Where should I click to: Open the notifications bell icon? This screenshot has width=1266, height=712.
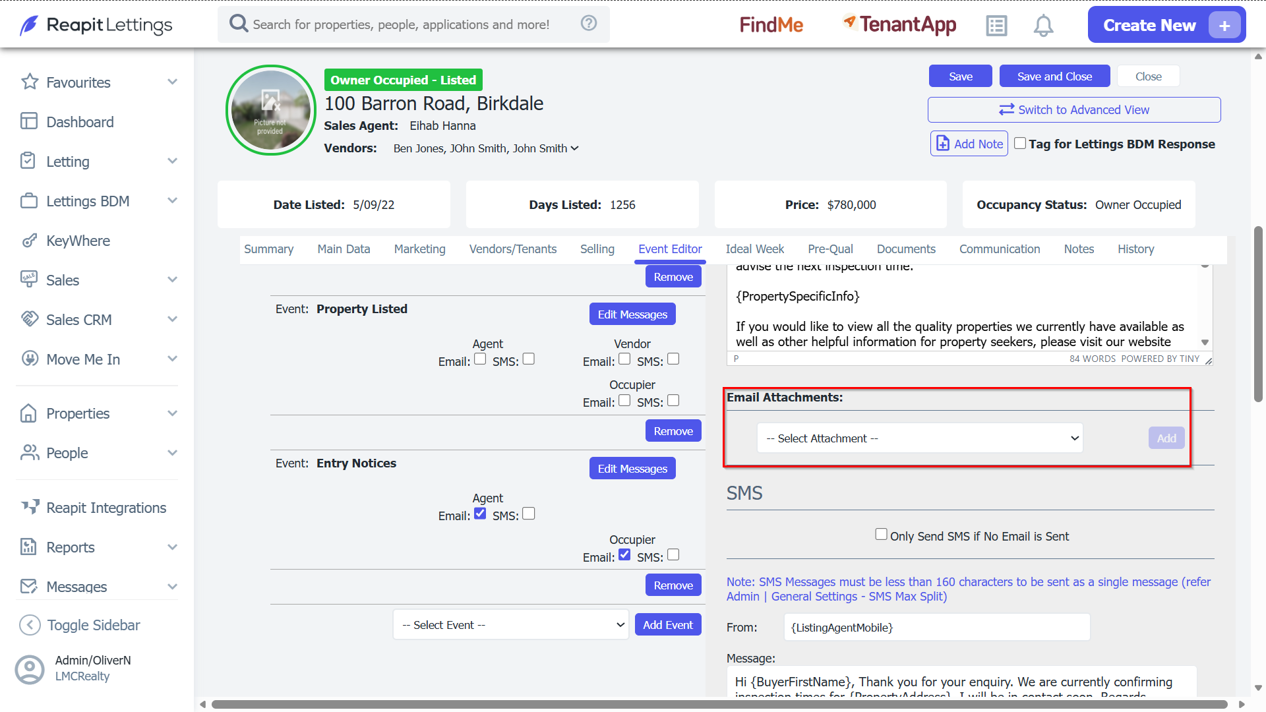(1043, 26)
